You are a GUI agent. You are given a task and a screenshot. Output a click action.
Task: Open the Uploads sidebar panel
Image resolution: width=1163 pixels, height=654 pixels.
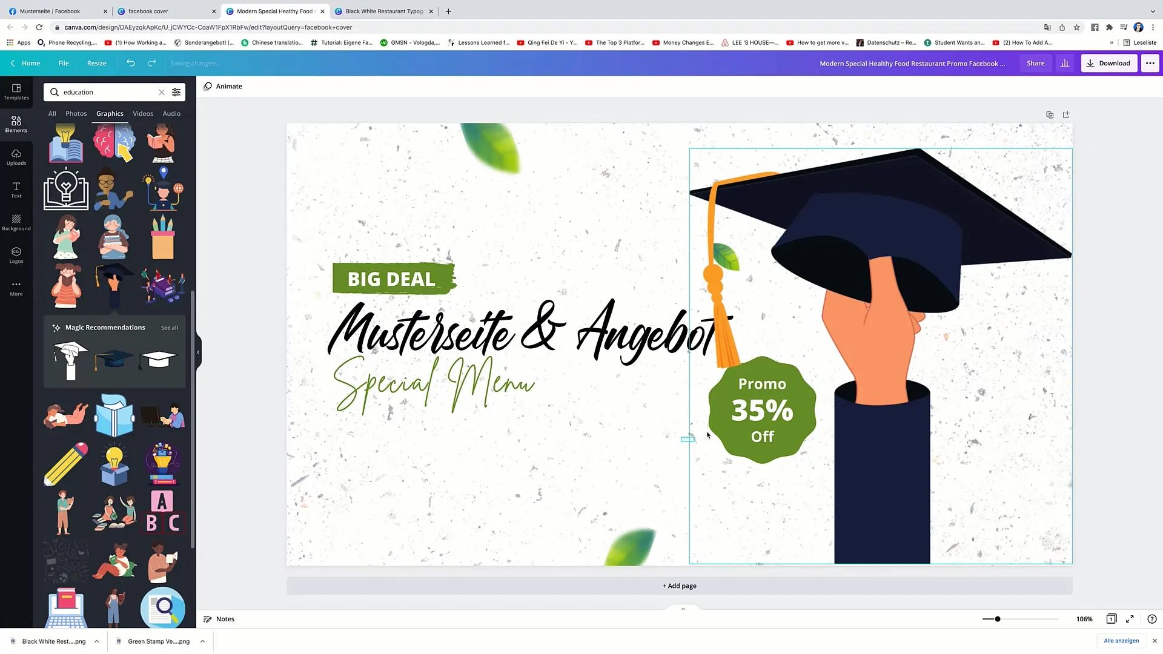[x=16, y=157]
